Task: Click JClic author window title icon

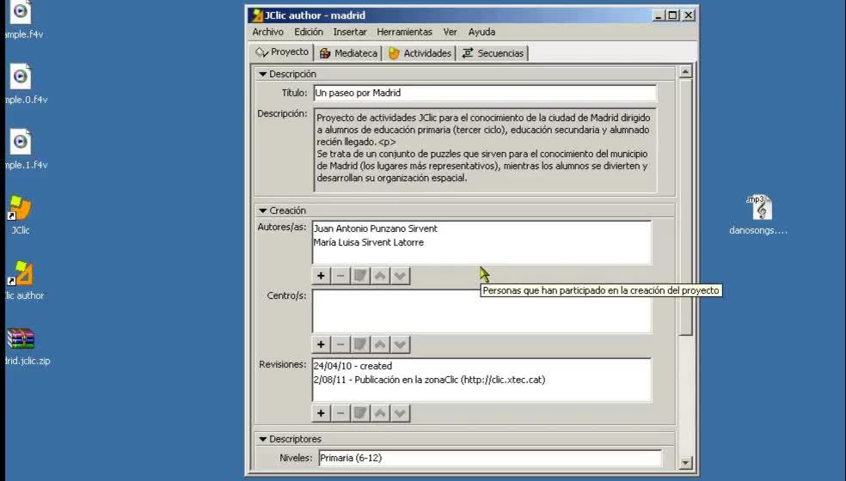Action: pyautogui.click(x=258, y=15)
